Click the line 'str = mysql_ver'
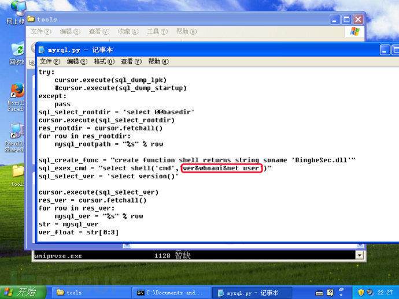 click(68, 225)
